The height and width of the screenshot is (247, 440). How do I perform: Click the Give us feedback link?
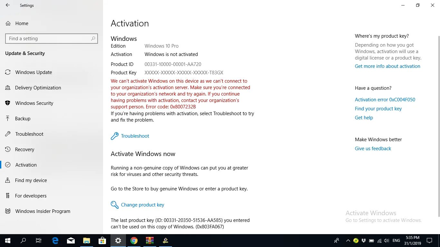point(373,149)
